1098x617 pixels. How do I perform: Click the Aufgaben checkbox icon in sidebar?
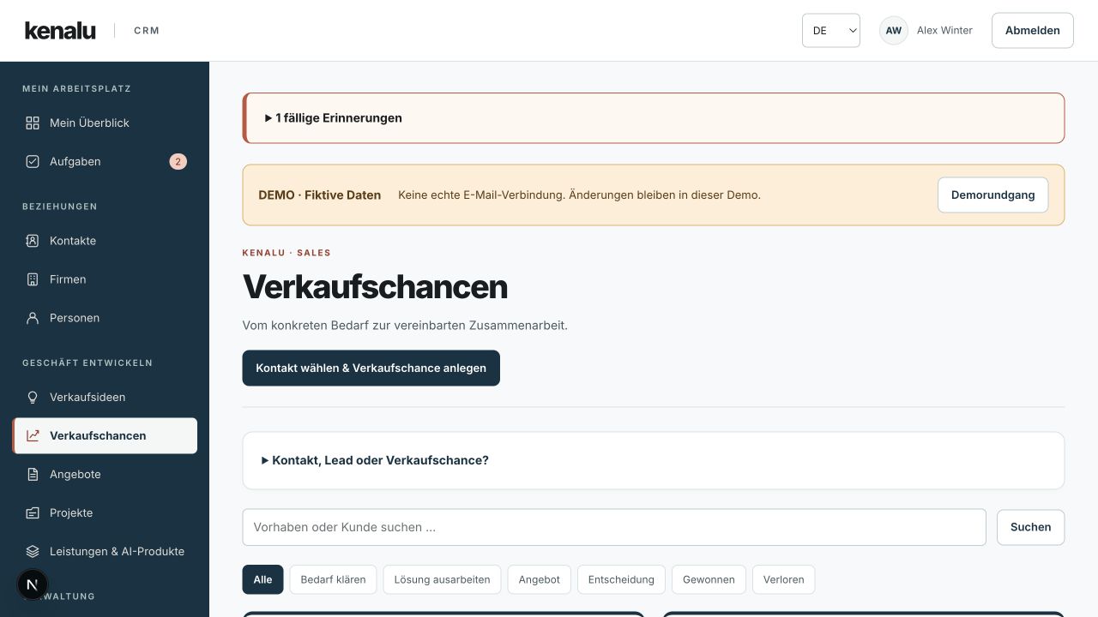(33, 161)
